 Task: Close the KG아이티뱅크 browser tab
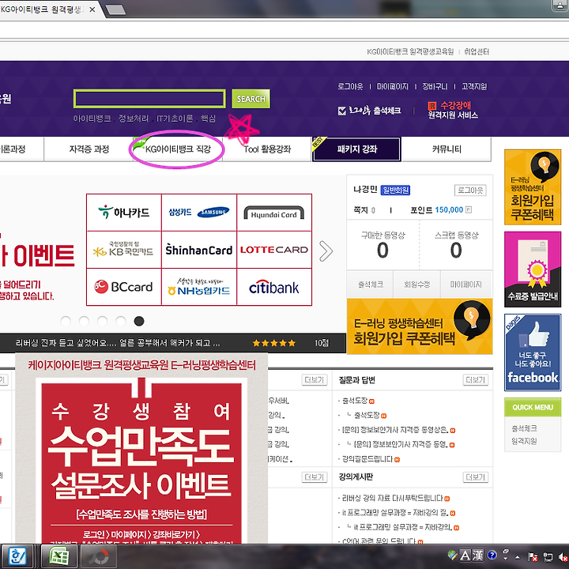pos(92,9)
